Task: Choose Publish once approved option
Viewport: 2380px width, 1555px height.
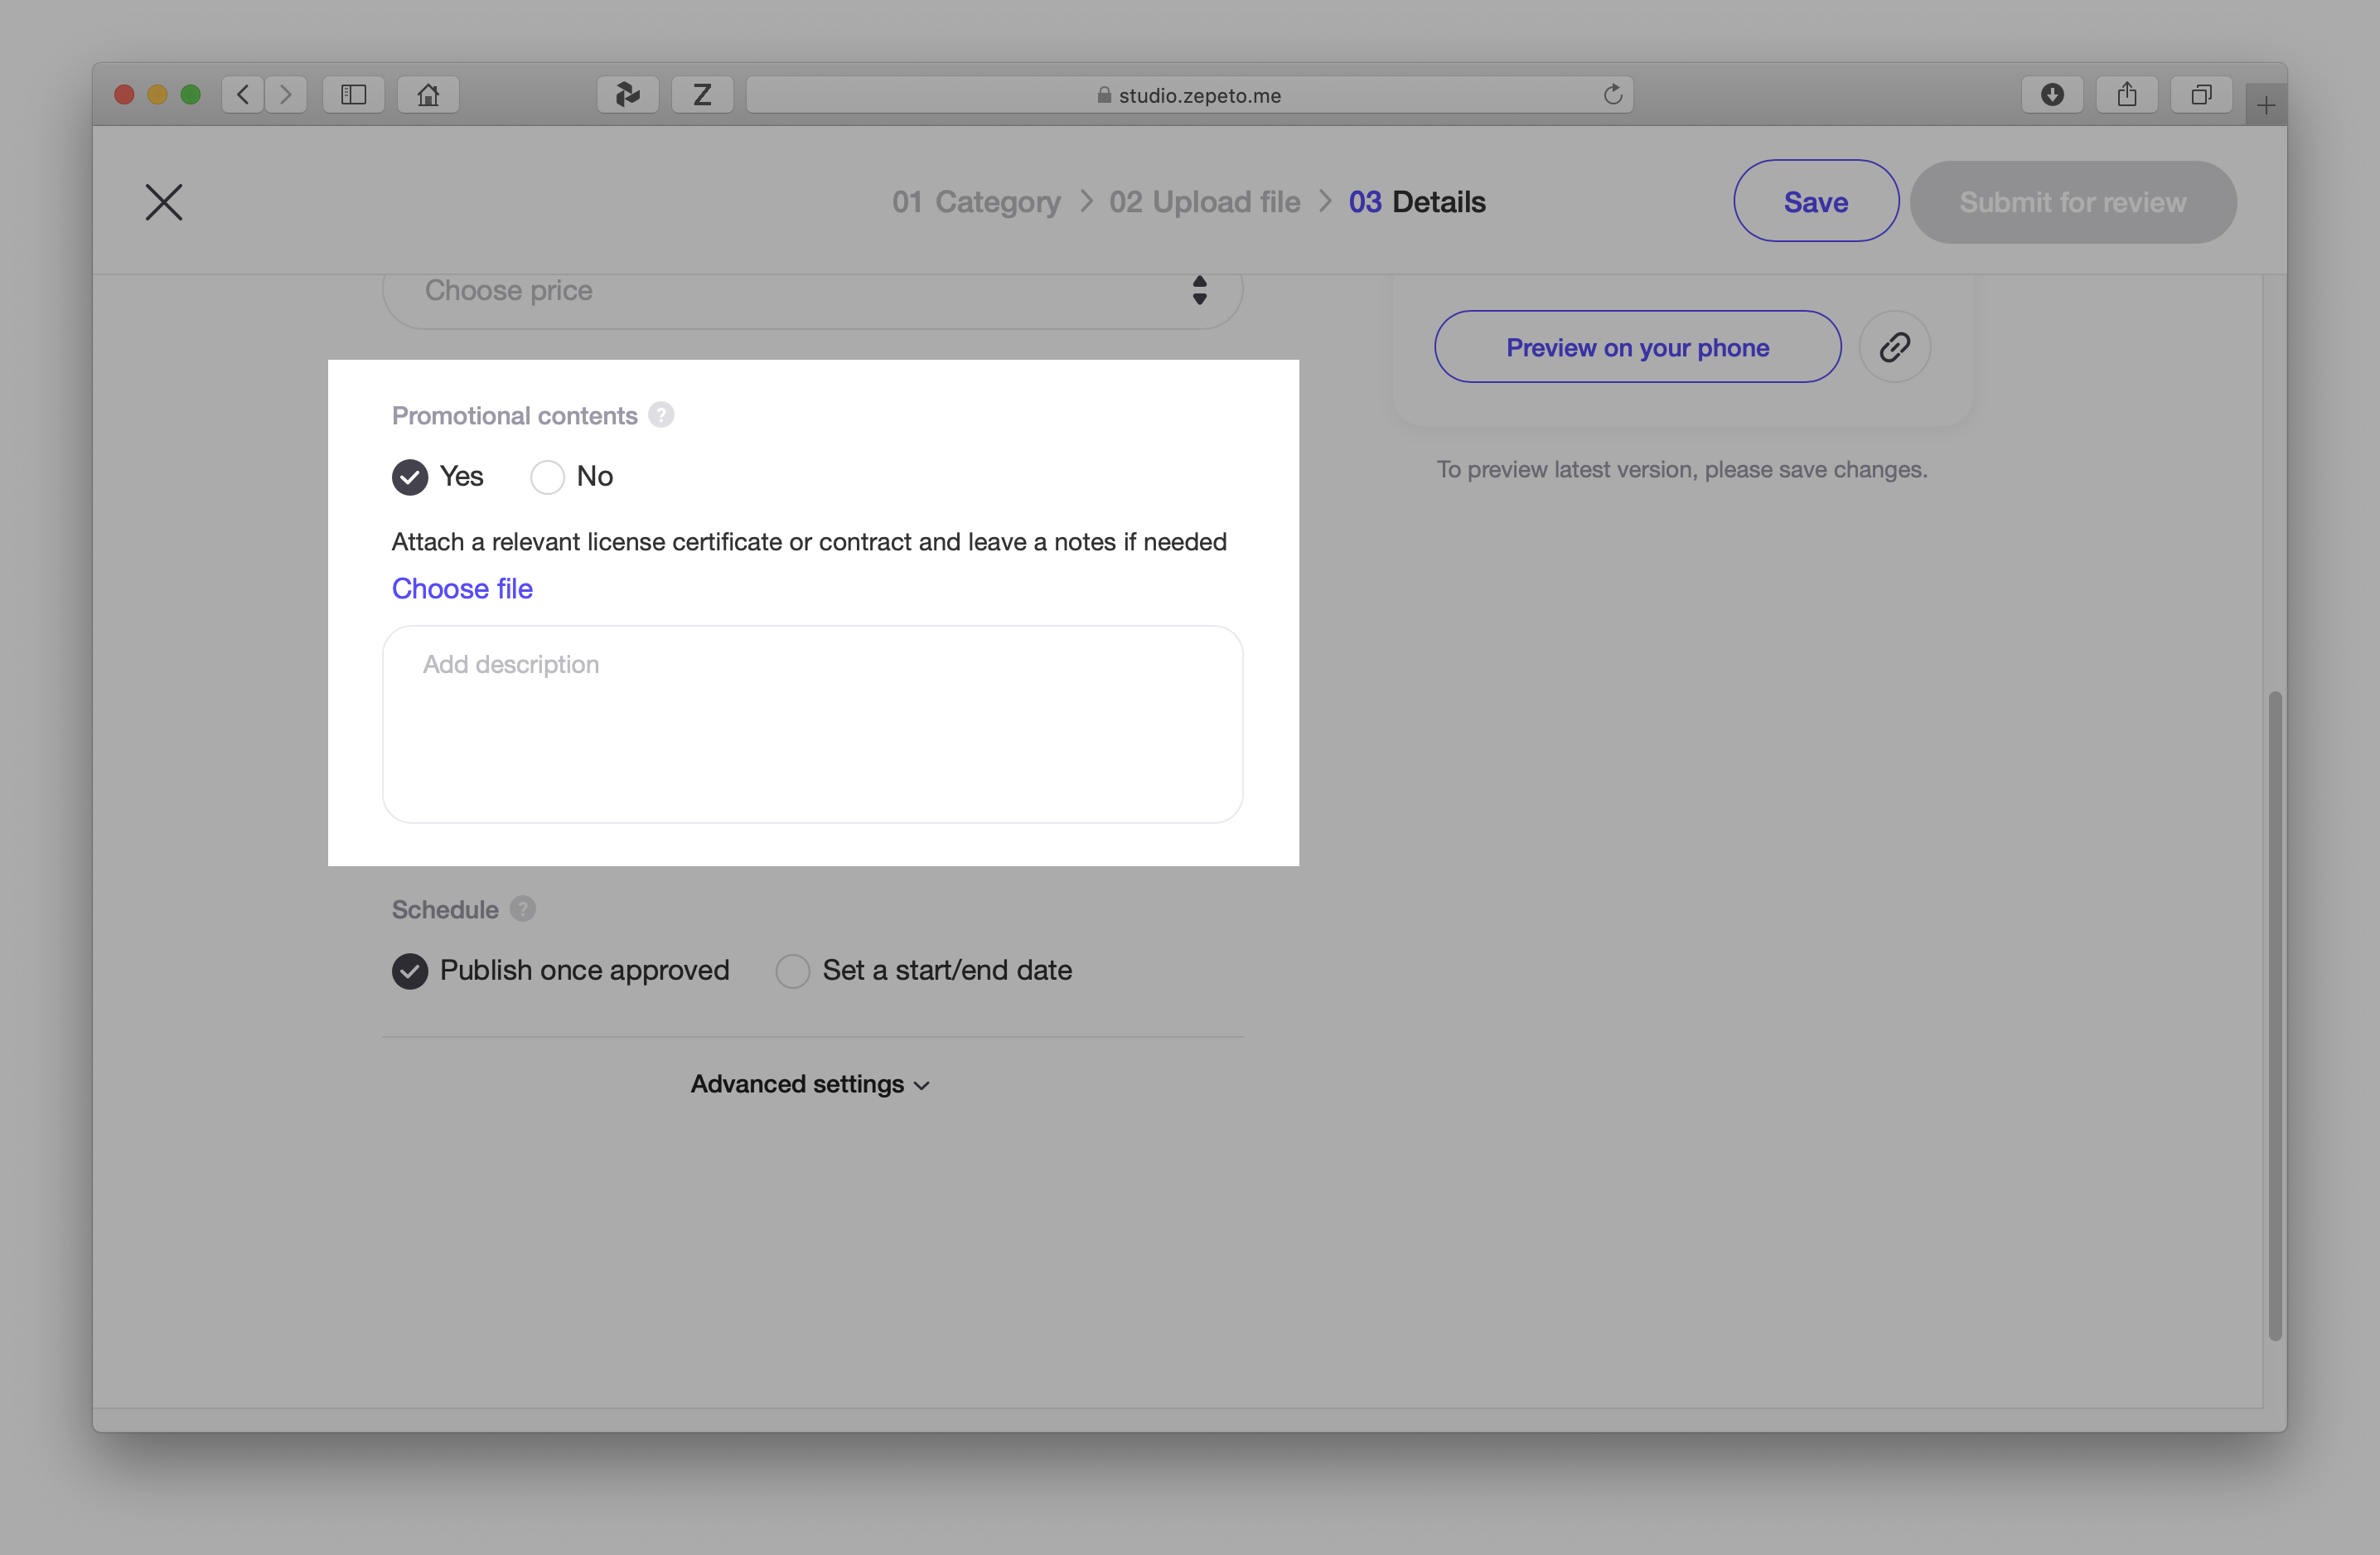Action: (x=410, y=971)
